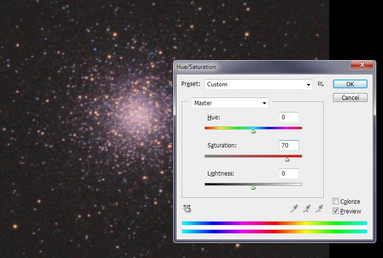
Task: Click the Saturation slider handle
Action: [x=287, y=159]
